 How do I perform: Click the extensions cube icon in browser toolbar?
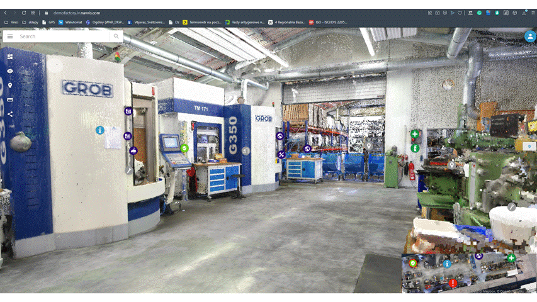click(515, 13)
